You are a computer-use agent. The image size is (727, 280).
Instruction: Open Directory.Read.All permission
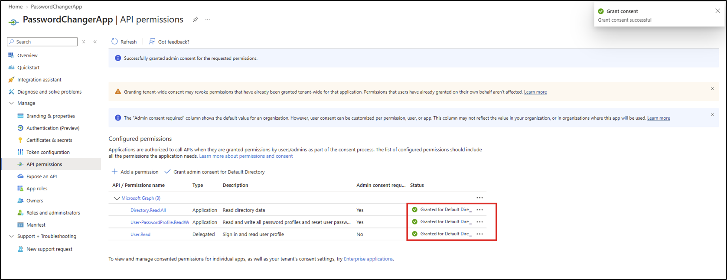pyautogui.click(x=148, y=210)
